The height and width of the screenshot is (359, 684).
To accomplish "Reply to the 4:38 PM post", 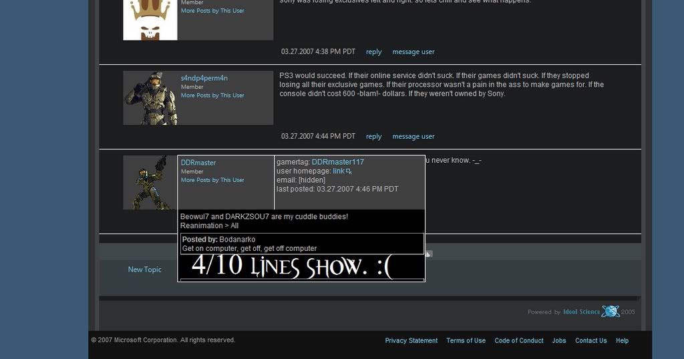I will pyautogui.click(x=373, y=52).
